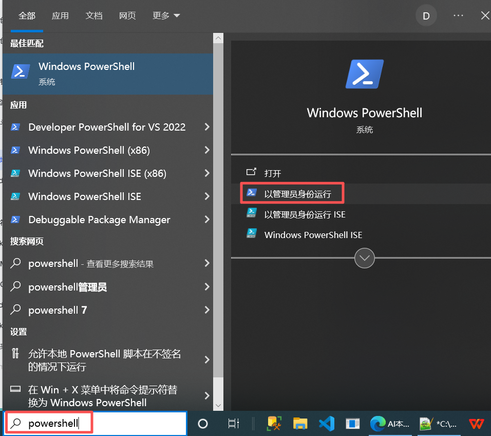Image resolution: width=491 pixels, height=436 pixels.
Task: Click Debuggable Package Manager text
Action: 99,220
